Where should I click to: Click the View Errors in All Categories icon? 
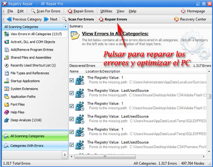[x=6, y=34]
